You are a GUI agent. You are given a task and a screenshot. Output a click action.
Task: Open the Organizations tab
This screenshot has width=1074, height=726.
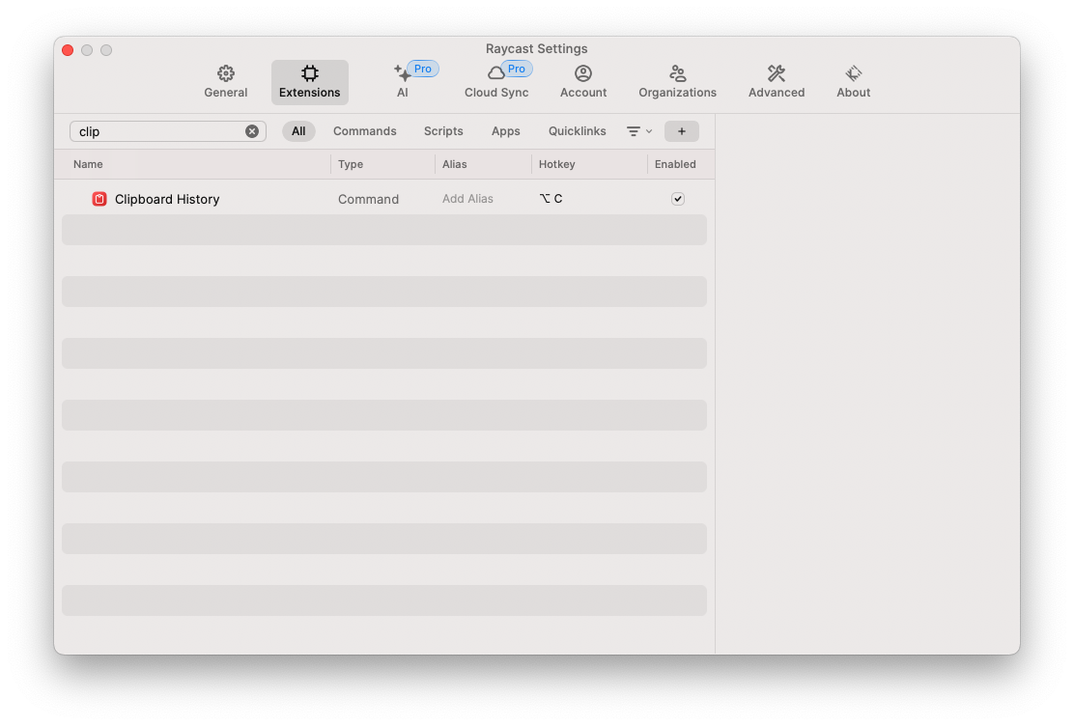point(677,82)
